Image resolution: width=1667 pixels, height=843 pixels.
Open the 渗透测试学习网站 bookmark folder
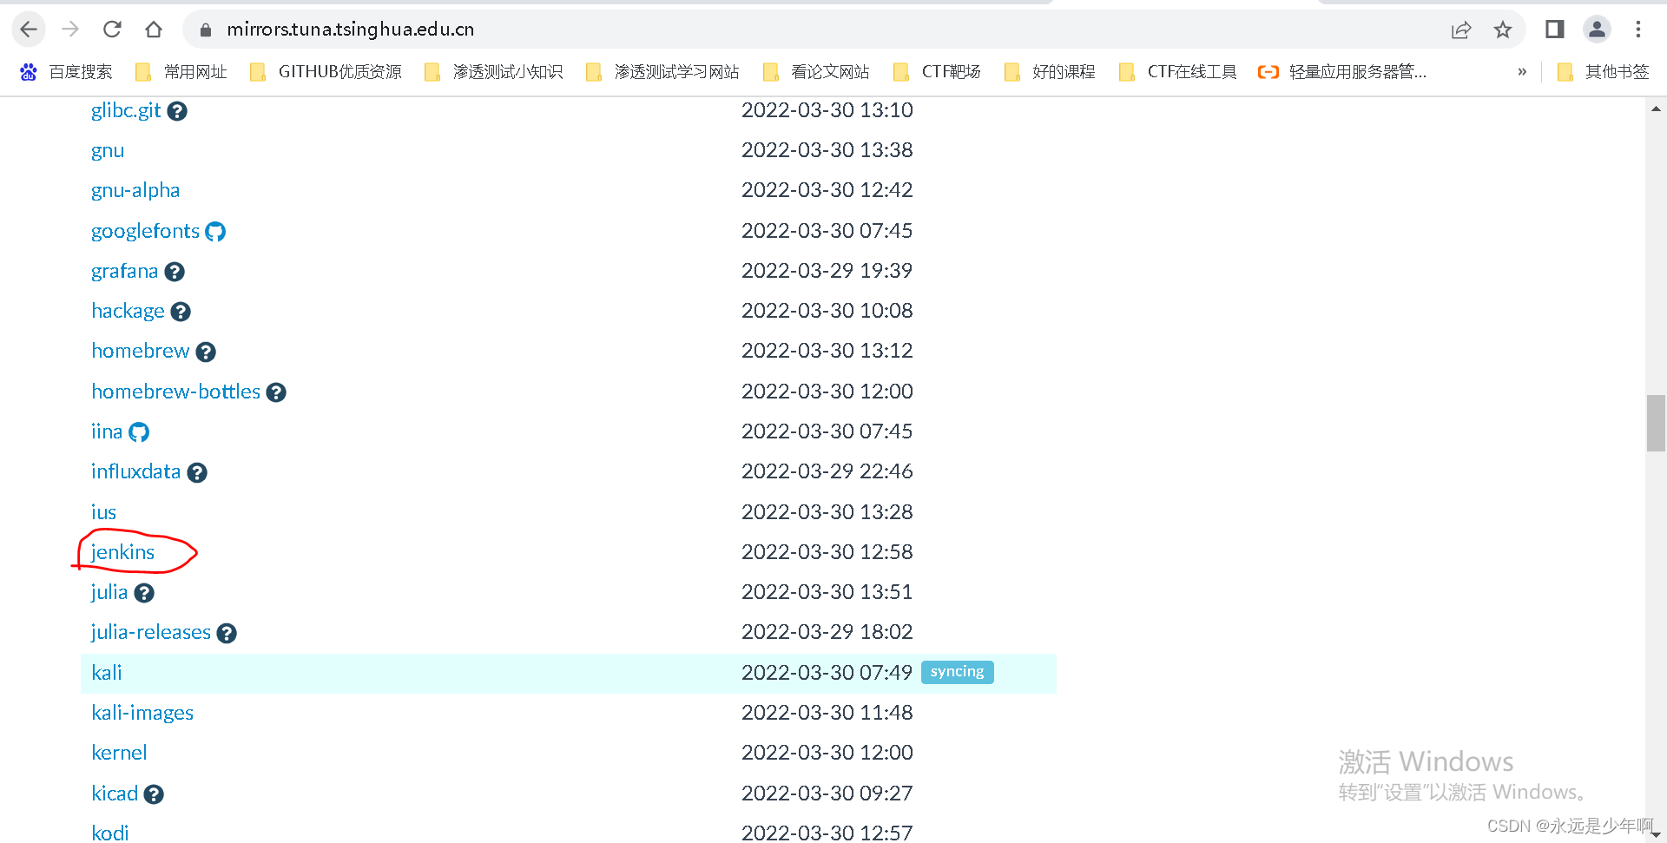point(662,72)
